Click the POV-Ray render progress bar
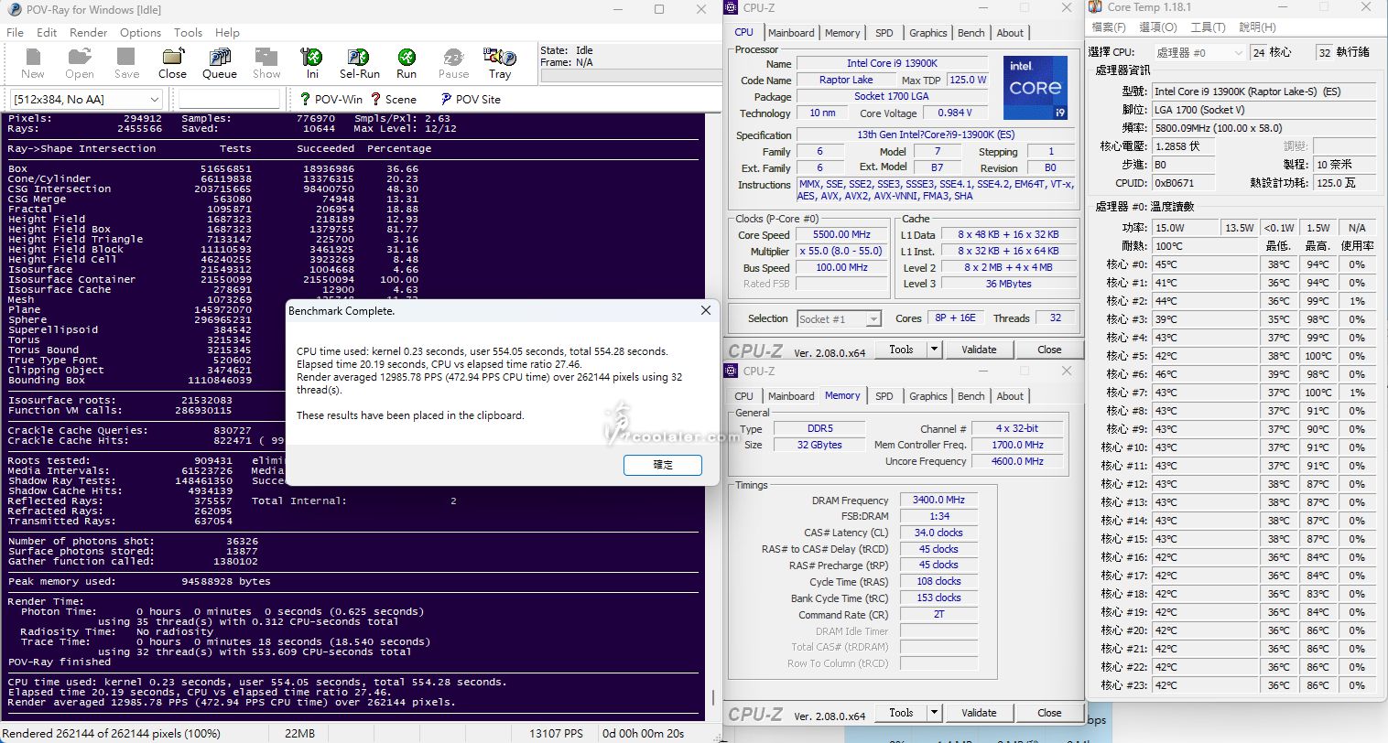The image size is (1388, 743). coord(629,77)
